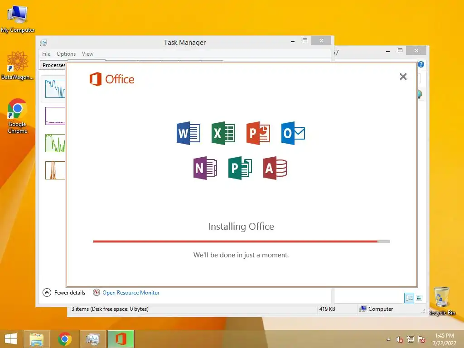Maximize the Explorer window behind

click(x=400, y=51)
